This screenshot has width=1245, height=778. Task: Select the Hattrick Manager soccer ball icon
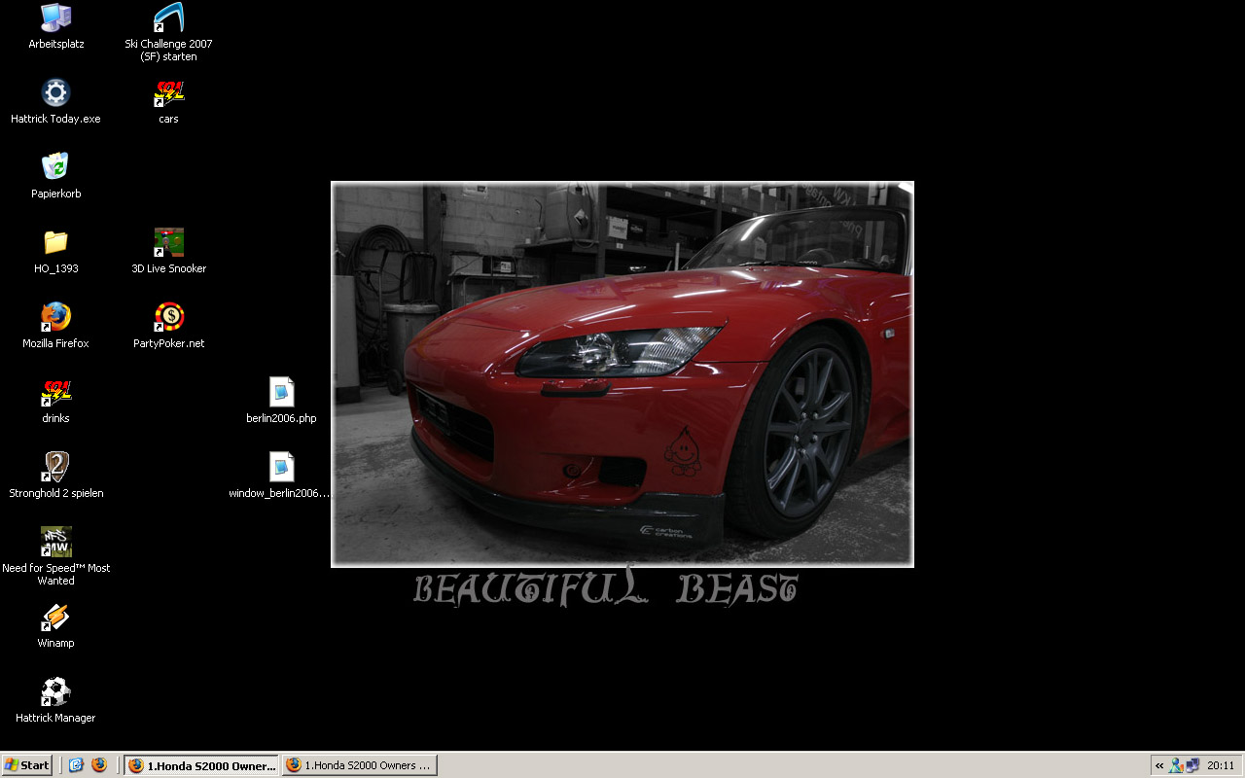[x=55, y=692]
